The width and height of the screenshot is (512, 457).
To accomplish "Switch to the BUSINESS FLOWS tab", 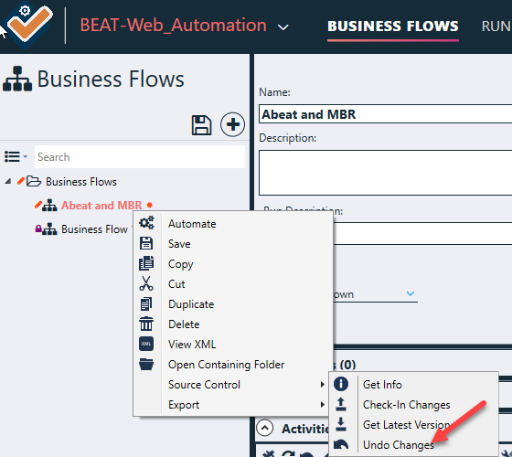I will (x=393, y=27).
